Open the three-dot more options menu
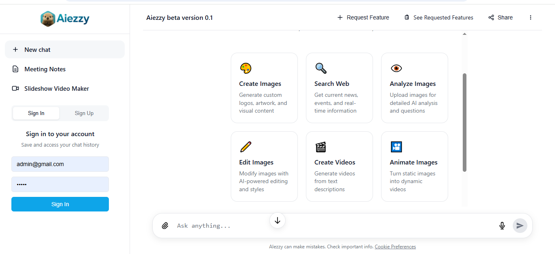The width and height of the screenshot is (555, 254). point(531,17)
